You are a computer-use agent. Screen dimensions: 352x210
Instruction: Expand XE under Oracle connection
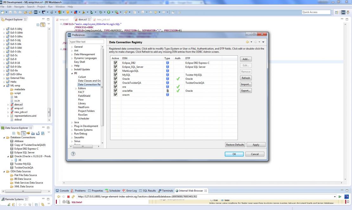point(12,160)
